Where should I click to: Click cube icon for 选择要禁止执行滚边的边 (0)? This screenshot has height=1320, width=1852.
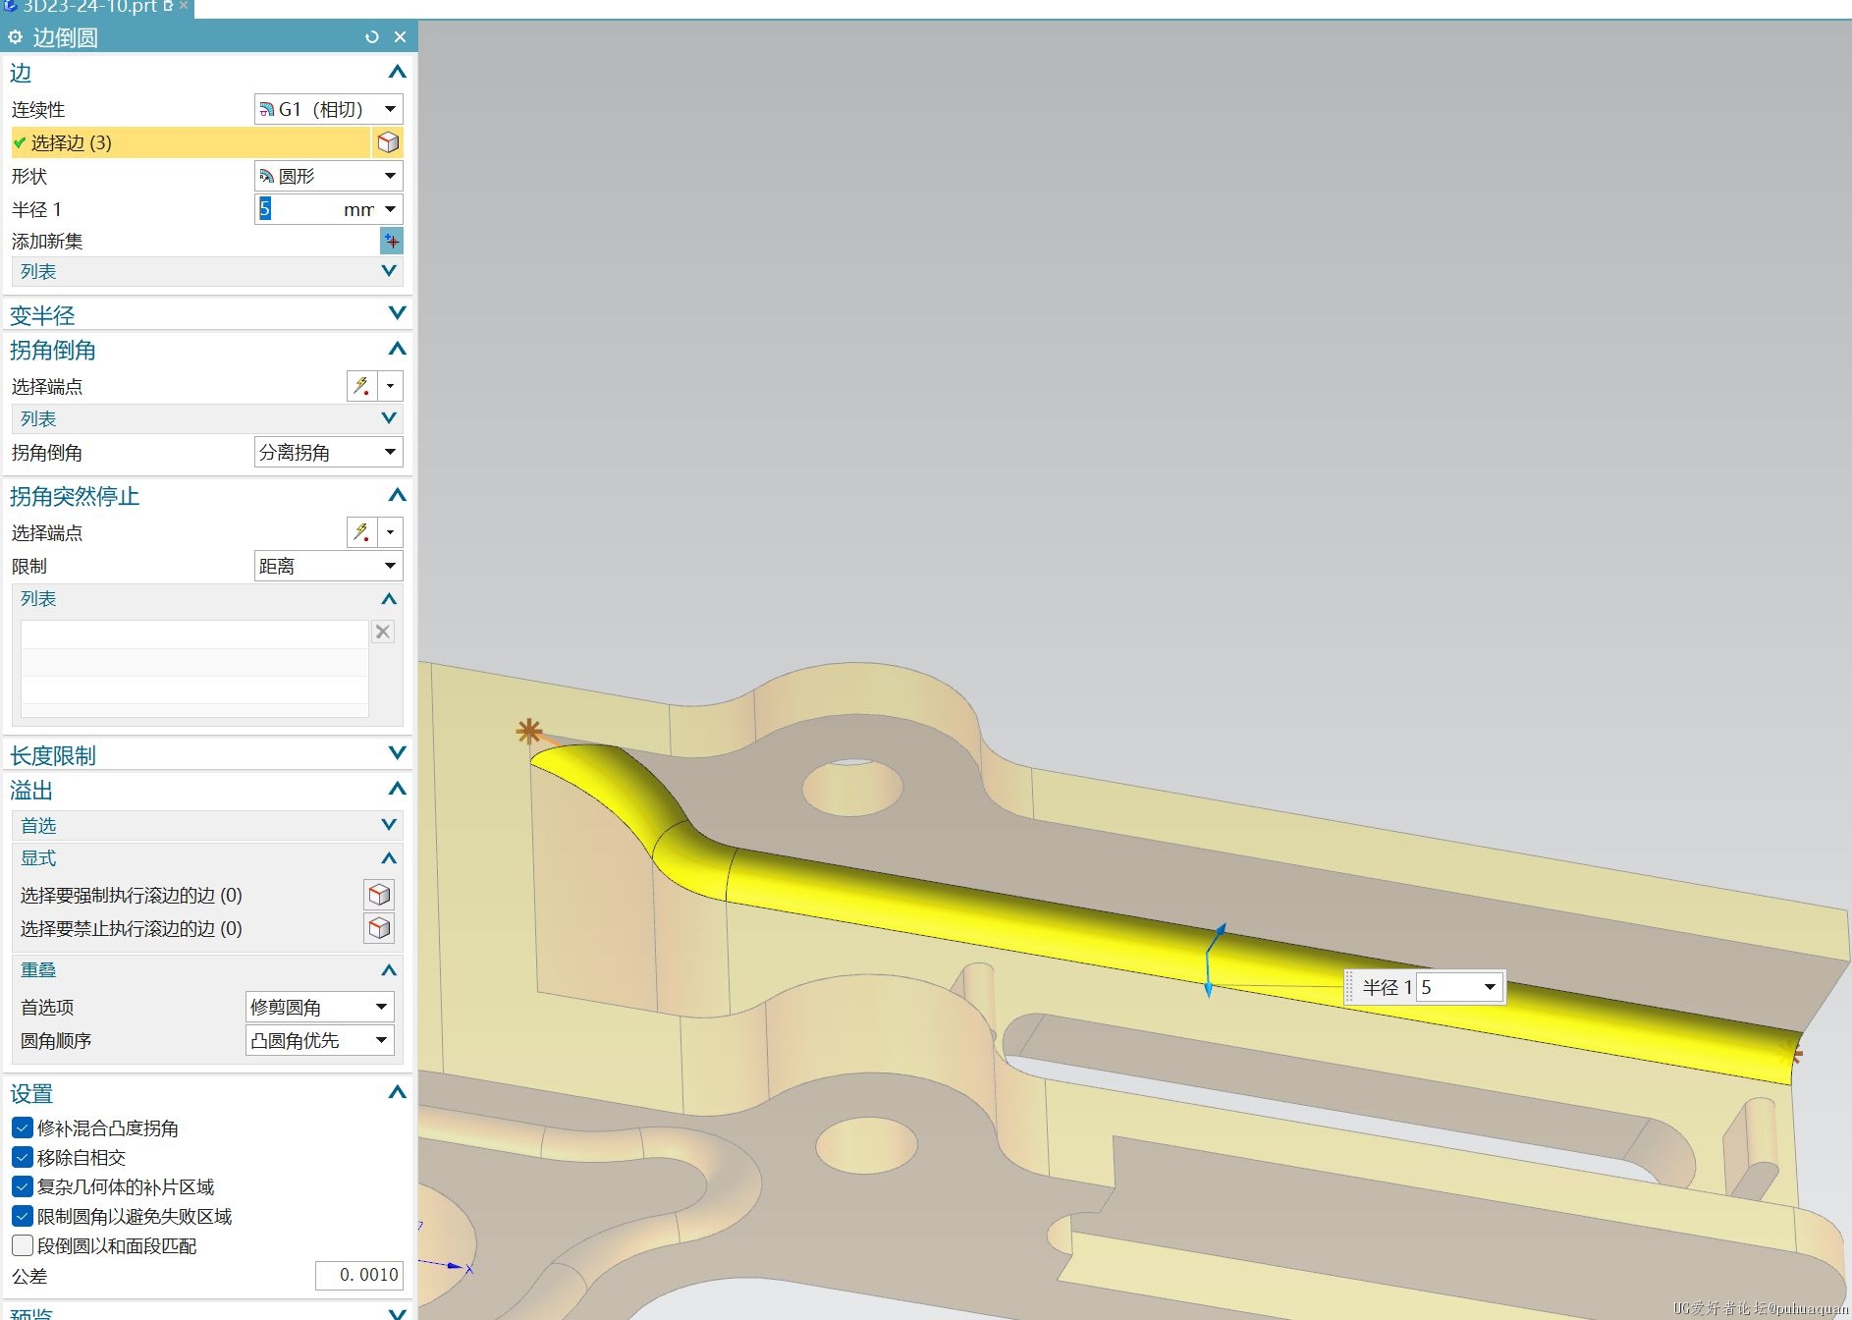point(379,928)
